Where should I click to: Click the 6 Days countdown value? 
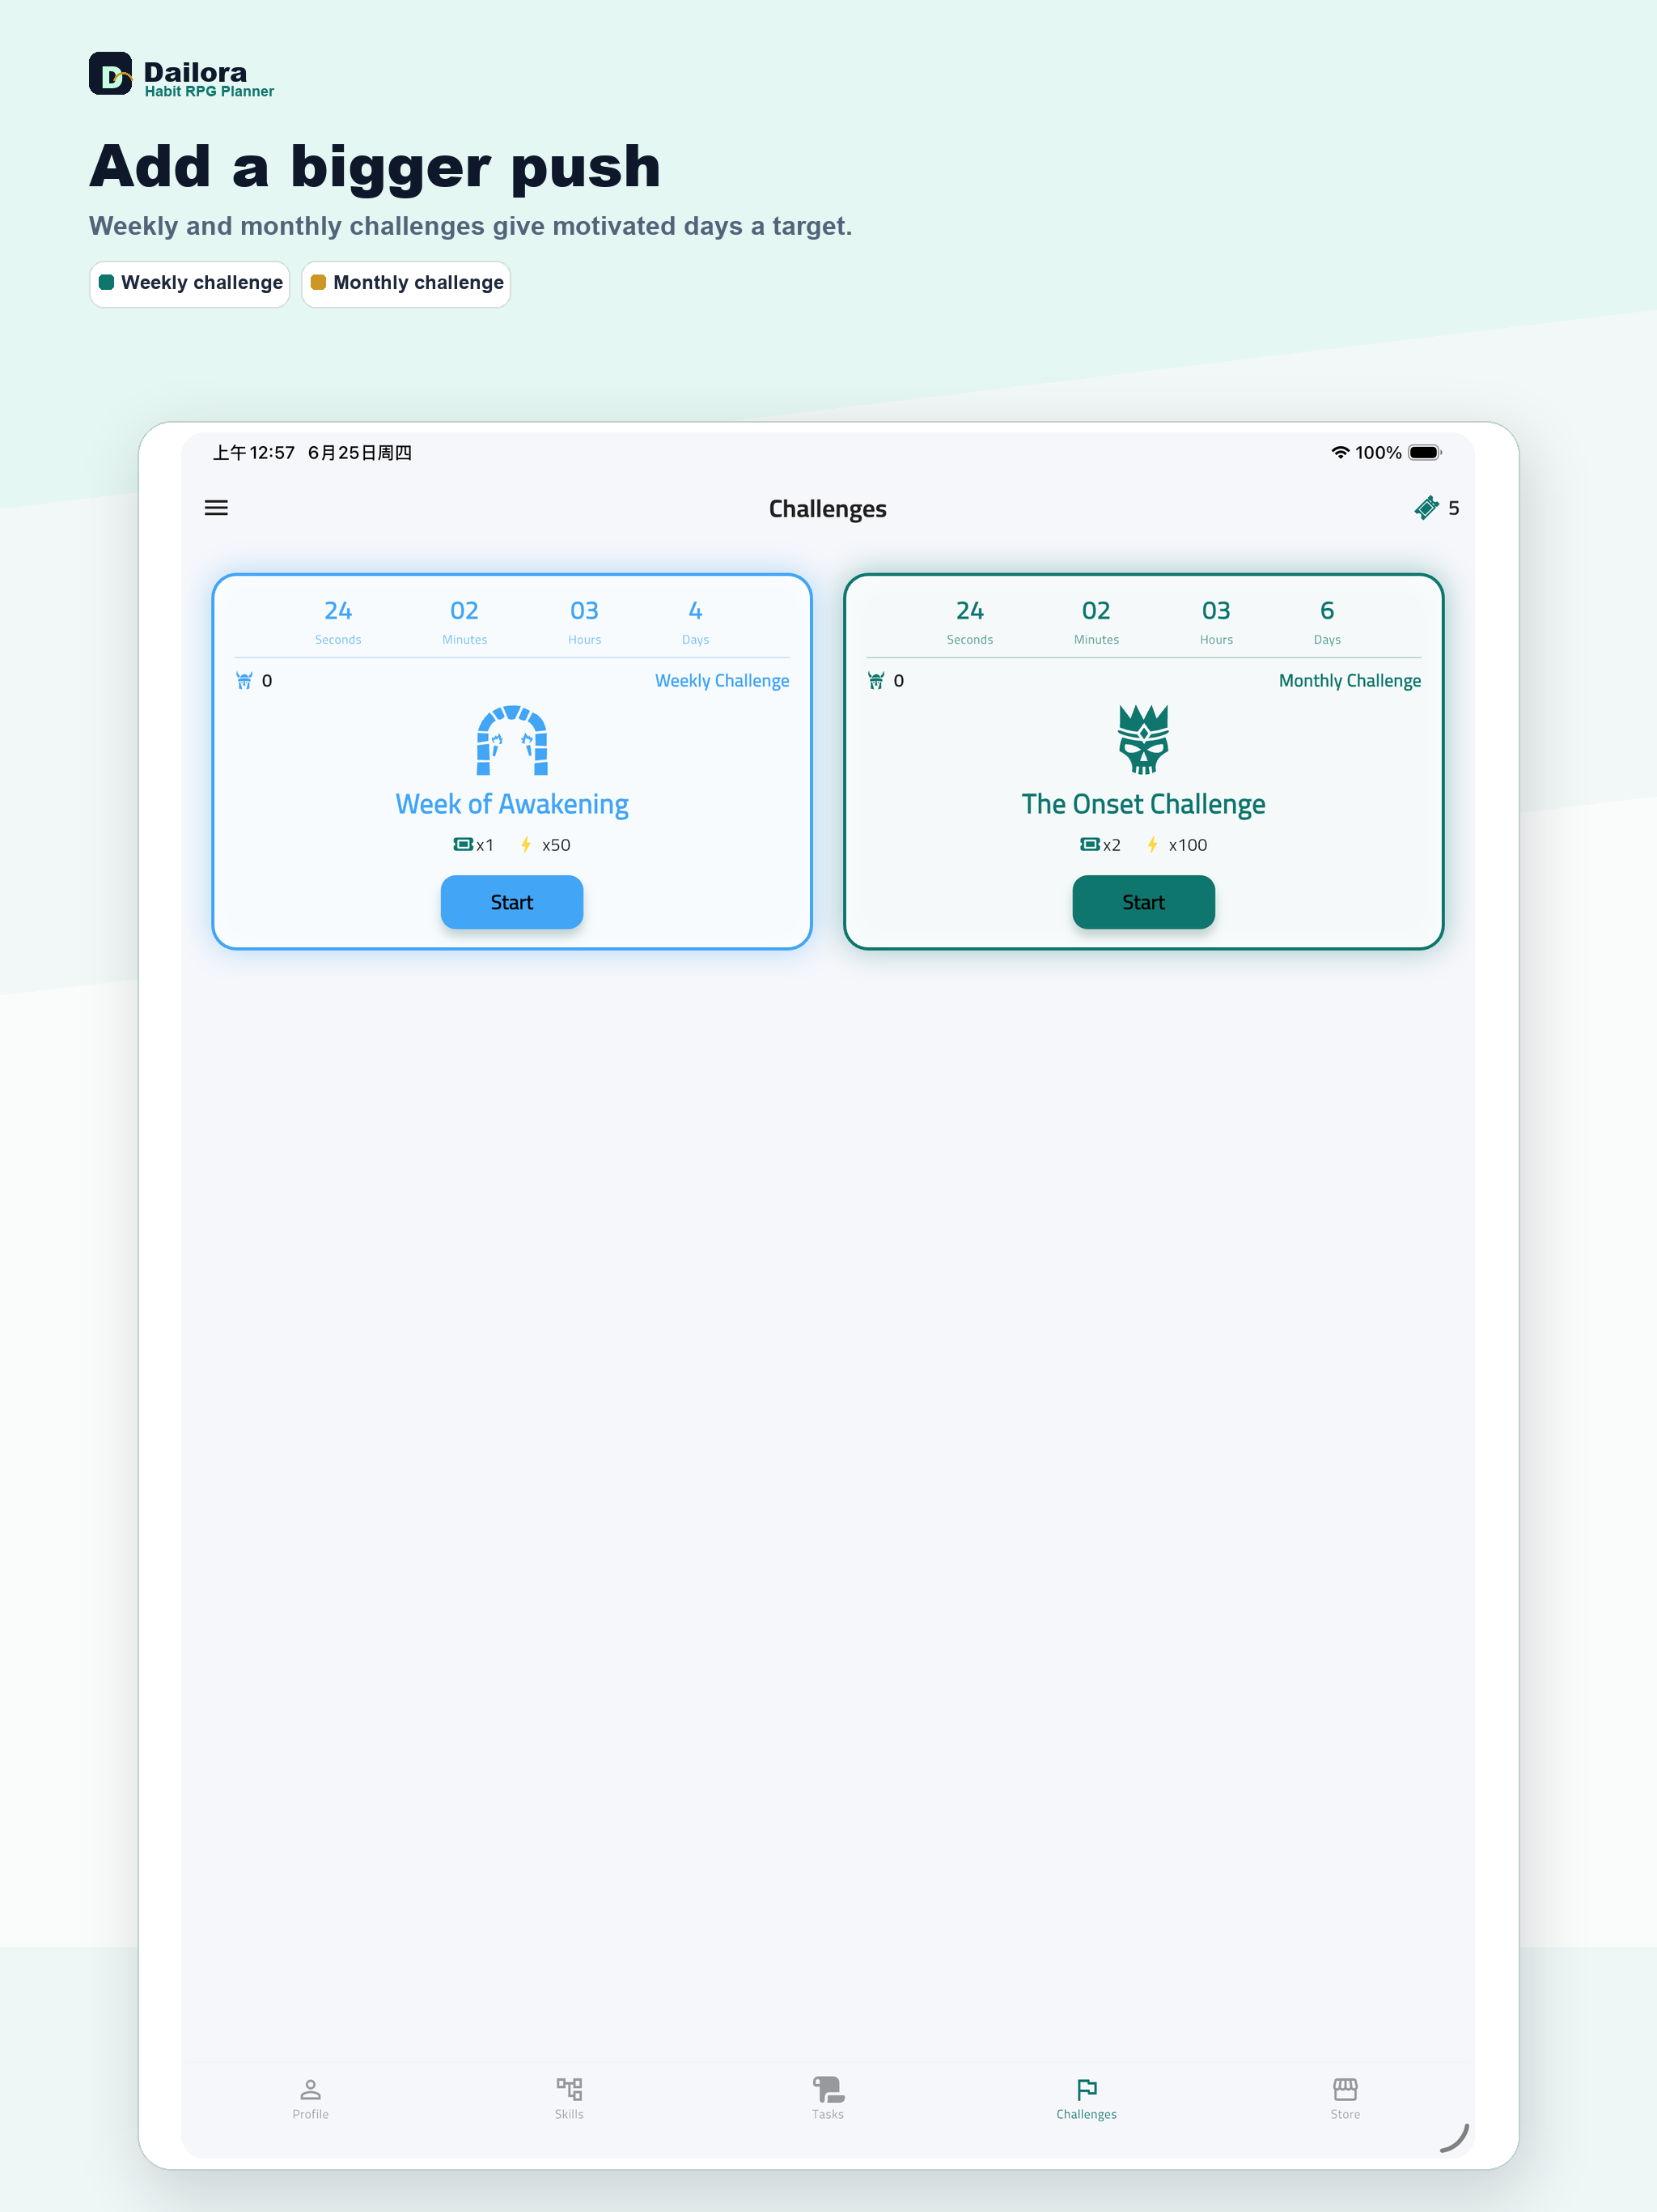[1327, 610]
